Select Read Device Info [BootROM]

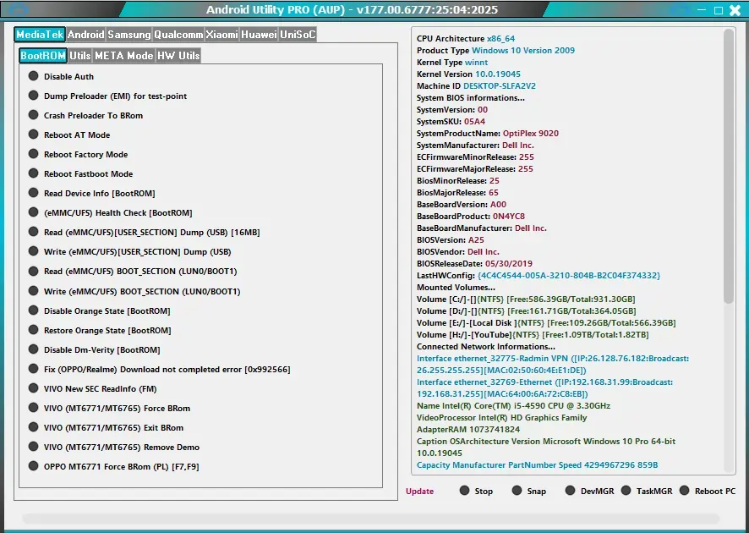click(91, 194)
